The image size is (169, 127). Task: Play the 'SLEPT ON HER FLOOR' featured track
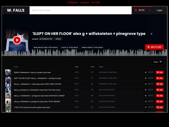pyautogui.click(x=17, y=40)
